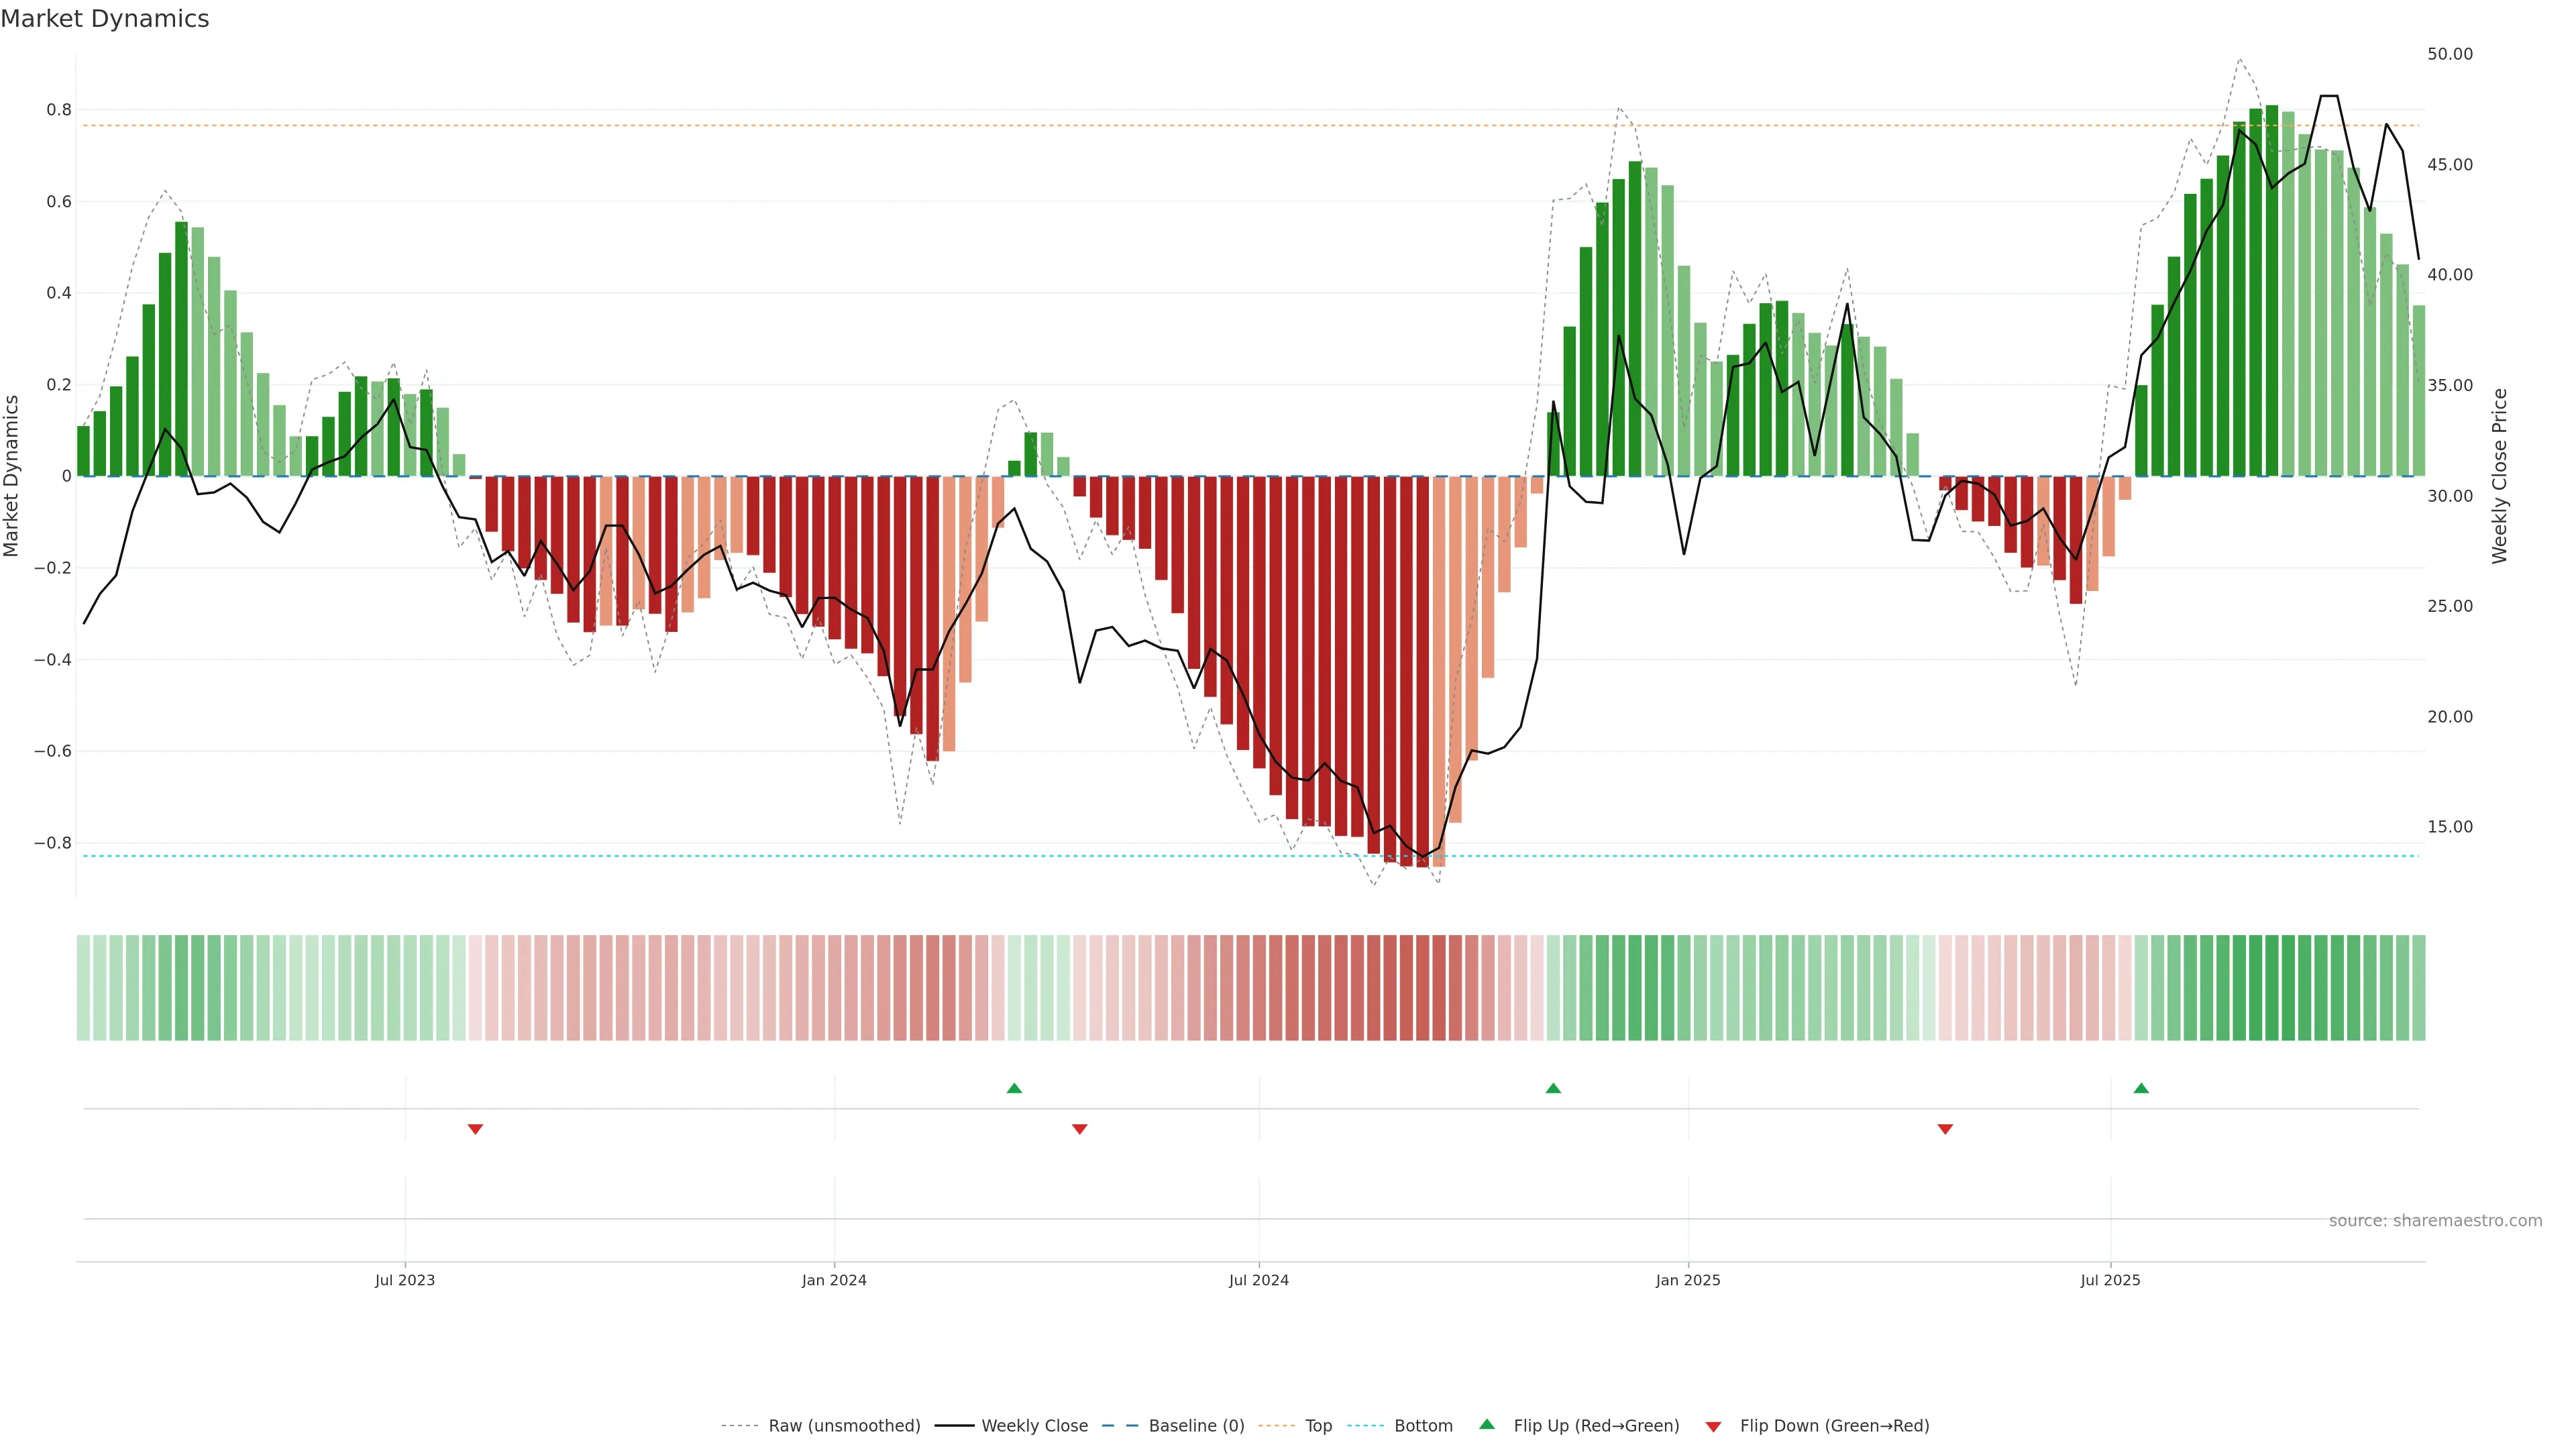Click the Flip Up marker between Jan and Jul 2024

coord(1014,1088)
